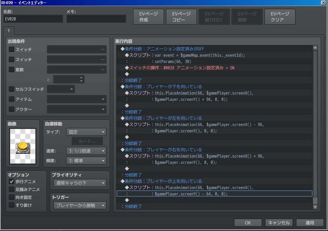Open the second switch selector ellipsis
Image resolution: width=328 pixels, height=231 pixels.
102,59
